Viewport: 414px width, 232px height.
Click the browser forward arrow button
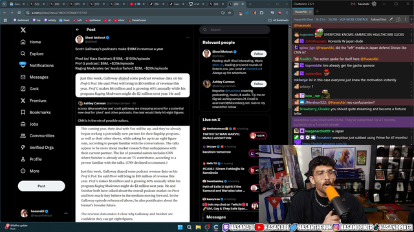pyautogui.click(x=12, y=13)
